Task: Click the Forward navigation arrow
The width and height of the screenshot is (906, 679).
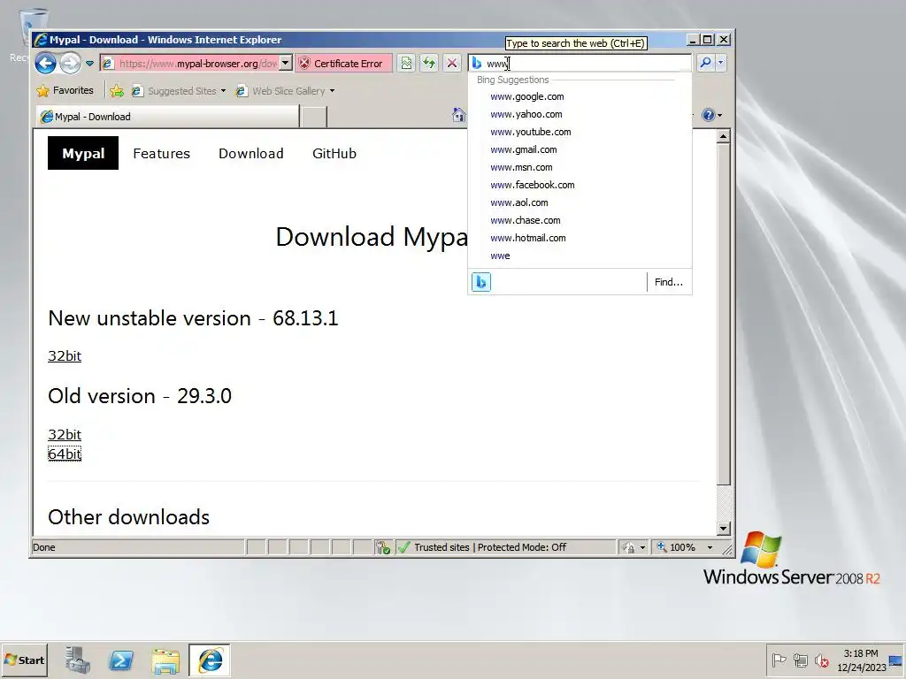Action: [70, 63]
